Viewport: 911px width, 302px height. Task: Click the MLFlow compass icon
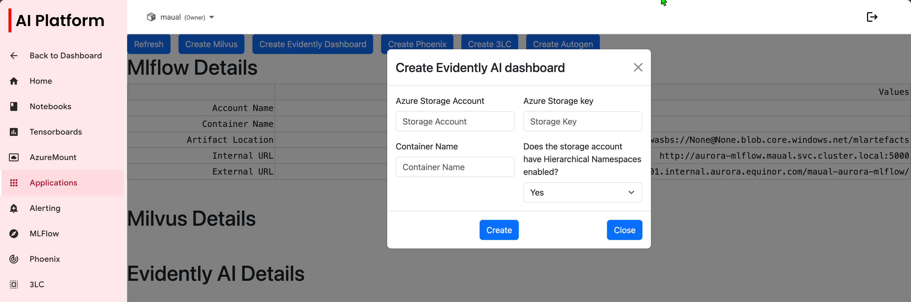(x=14, y=234)
